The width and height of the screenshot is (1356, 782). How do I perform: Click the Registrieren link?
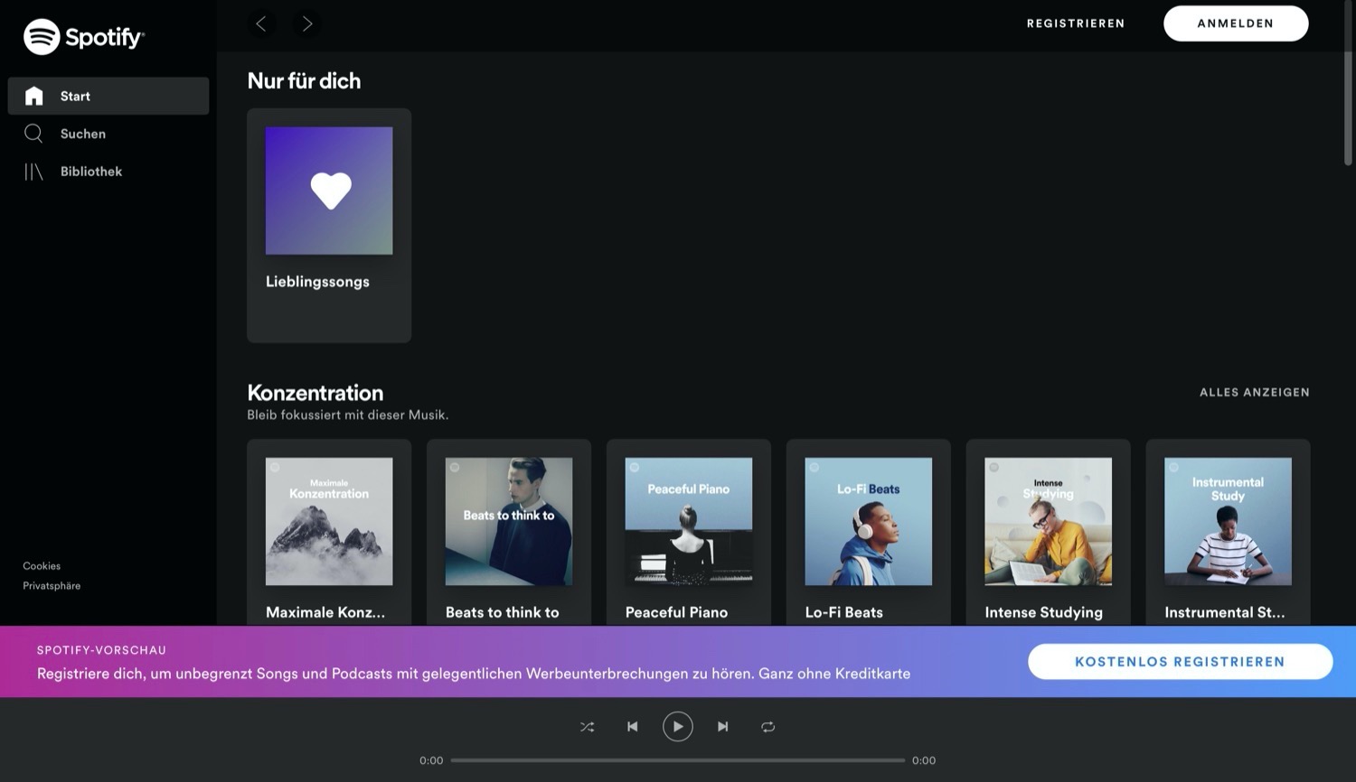pos(1076,23)
